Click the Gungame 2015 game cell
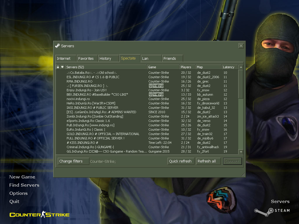Viewport: 299px width, 224px height. point(159,151)
